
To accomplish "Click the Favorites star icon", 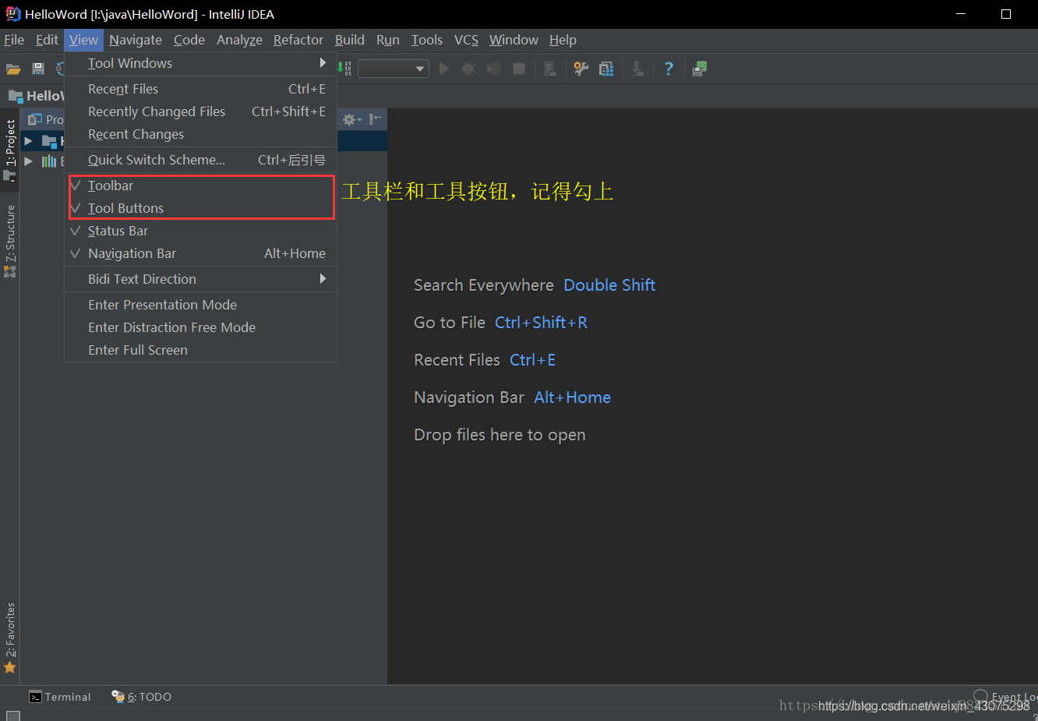I will pos(9,667).
